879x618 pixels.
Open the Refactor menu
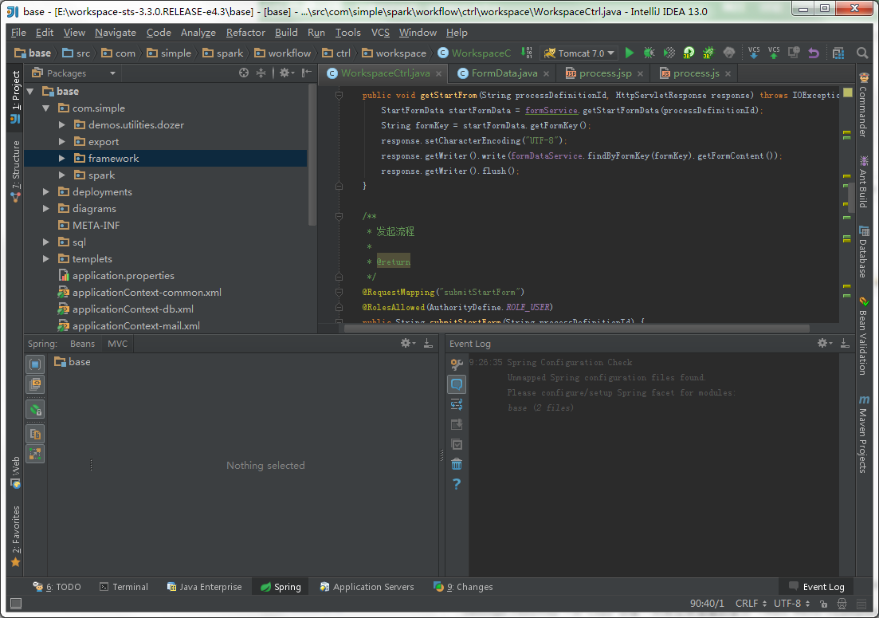click(245, 33)
